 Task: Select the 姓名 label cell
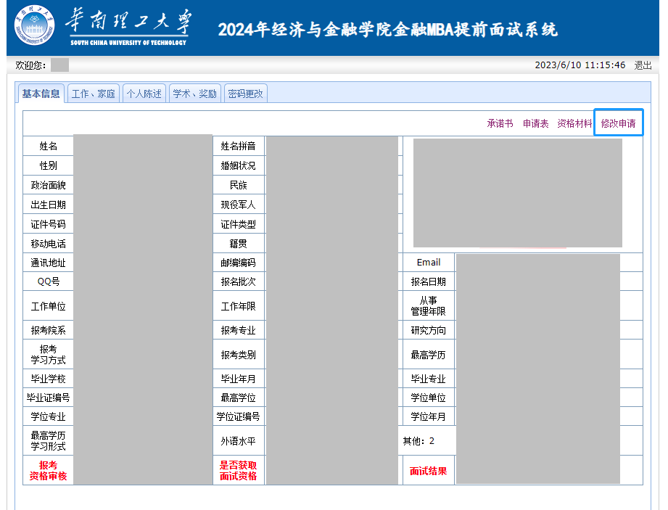48,146
